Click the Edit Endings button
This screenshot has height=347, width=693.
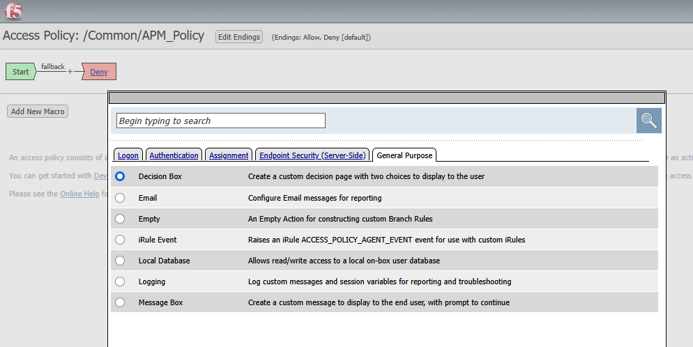(x=239, y=37)
